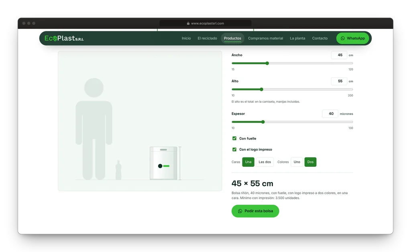Click the Alto note about camiseta handles
The image size is (411, 252).
point(266,102)
